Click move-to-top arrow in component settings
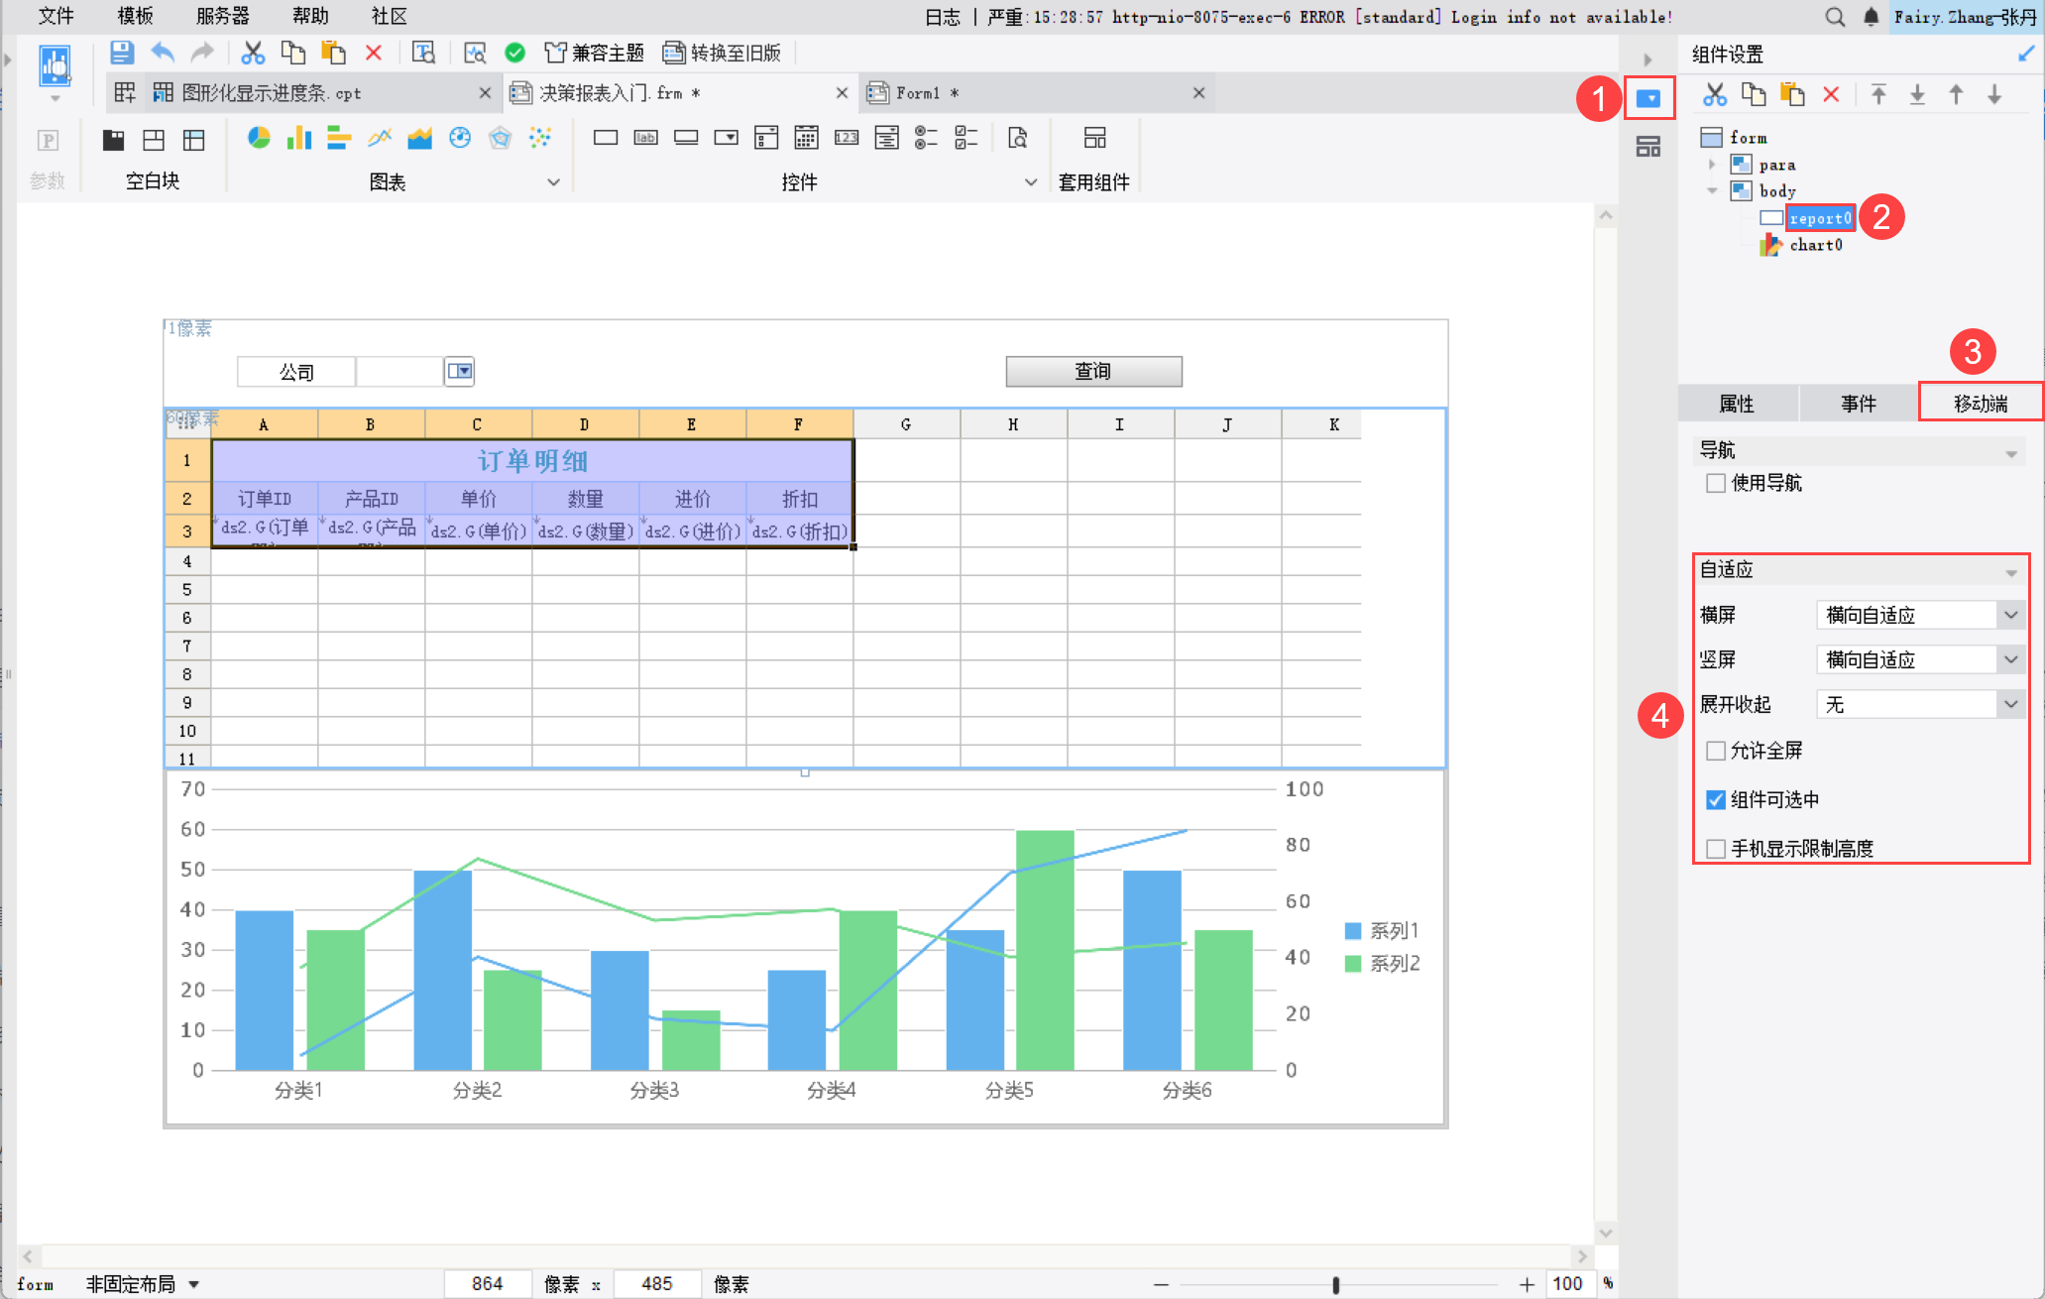Screen dimensions: 2045x1299 1878,95
